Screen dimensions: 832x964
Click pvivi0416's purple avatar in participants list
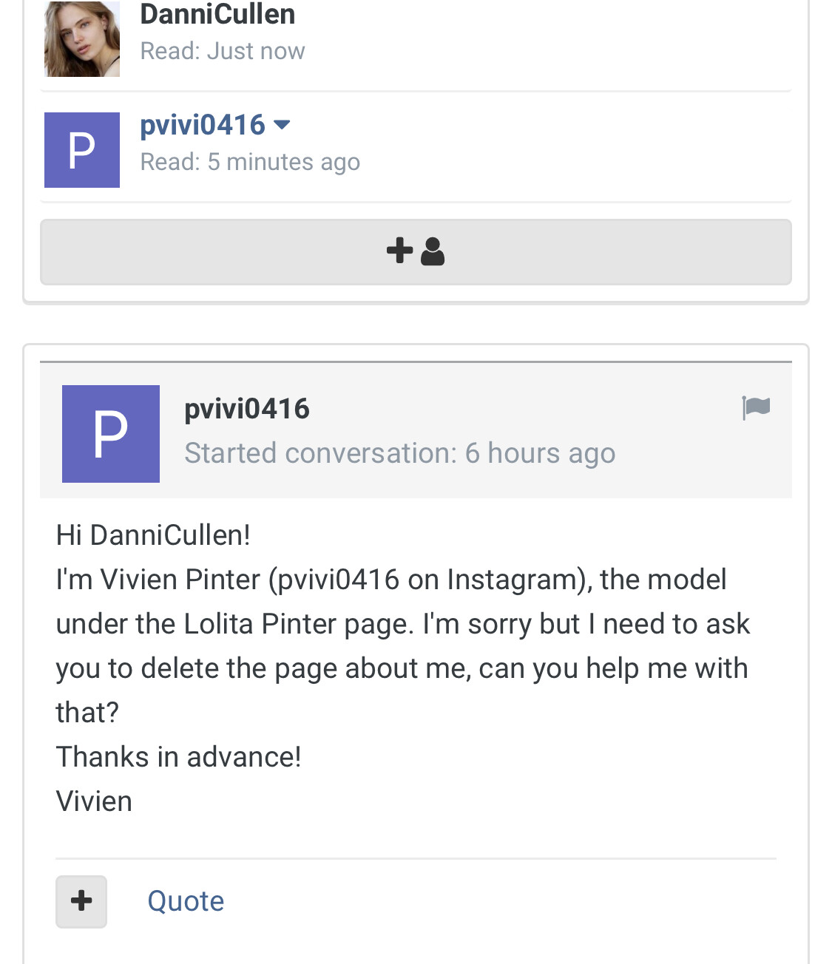82,150
